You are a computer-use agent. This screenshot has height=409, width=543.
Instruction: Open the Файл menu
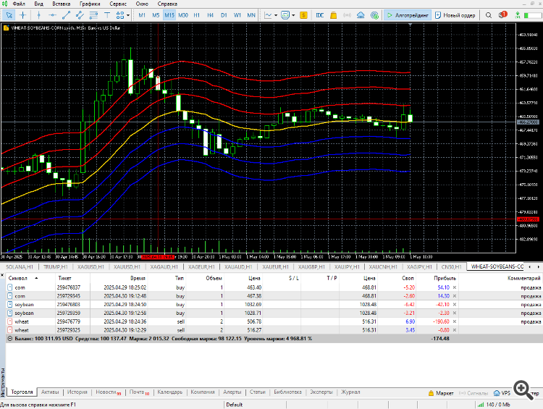(19, 4)
